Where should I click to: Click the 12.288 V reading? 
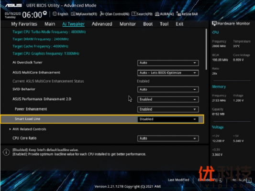218,141
